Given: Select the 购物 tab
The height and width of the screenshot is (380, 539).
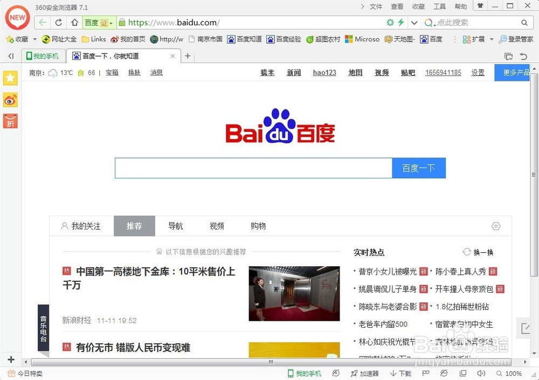Looking at the screenshot, I should coord(258,226).
